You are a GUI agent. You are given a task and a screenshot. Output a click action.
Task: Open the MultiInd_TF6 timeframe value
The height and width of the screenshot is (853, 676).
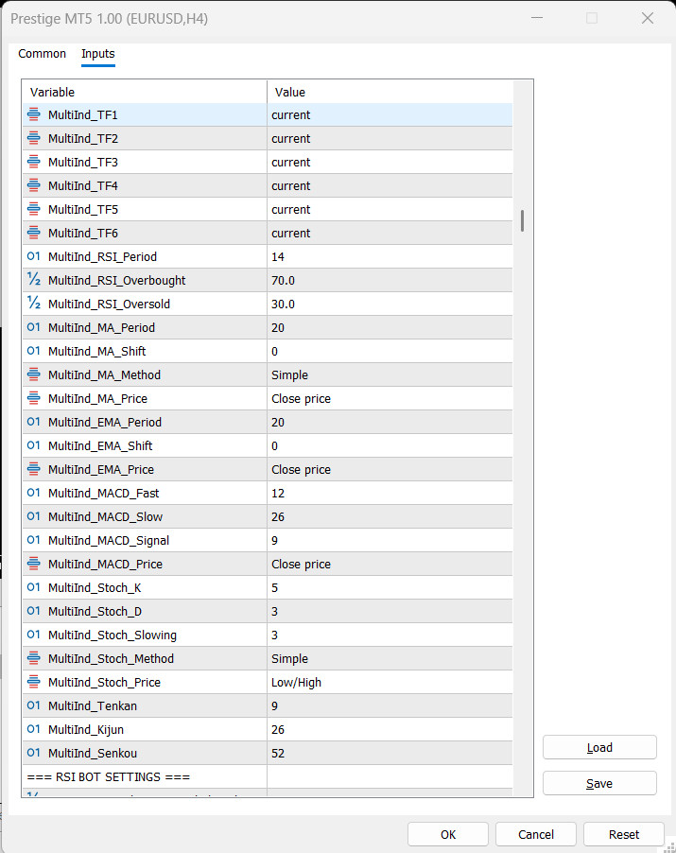click(390, 233)
